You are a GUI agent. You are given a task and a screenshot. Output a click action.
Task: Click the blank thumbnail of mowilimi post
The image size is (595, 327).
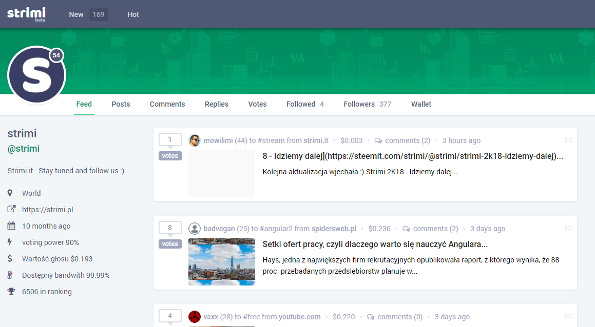click(222, 174)
